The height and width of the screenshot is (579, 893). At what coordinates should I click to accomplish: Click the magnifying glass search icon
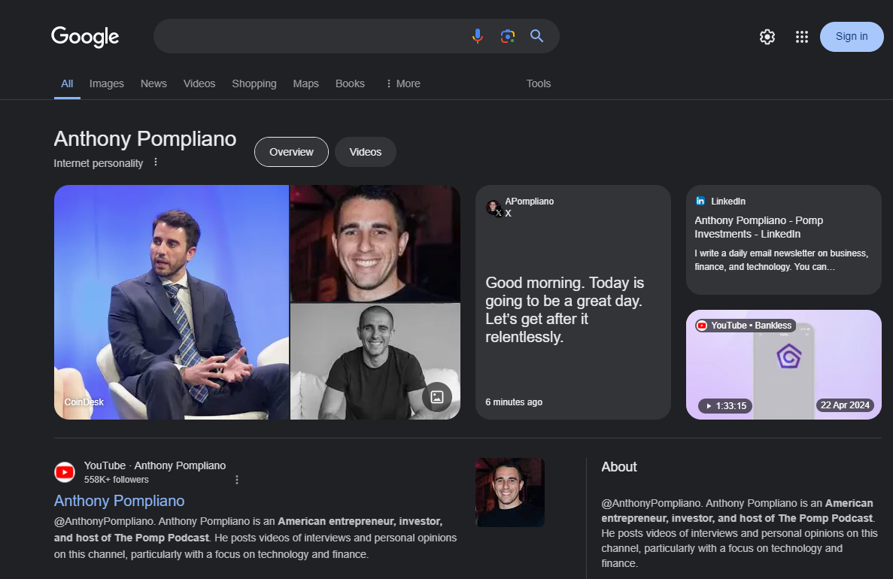click(537, 35)
